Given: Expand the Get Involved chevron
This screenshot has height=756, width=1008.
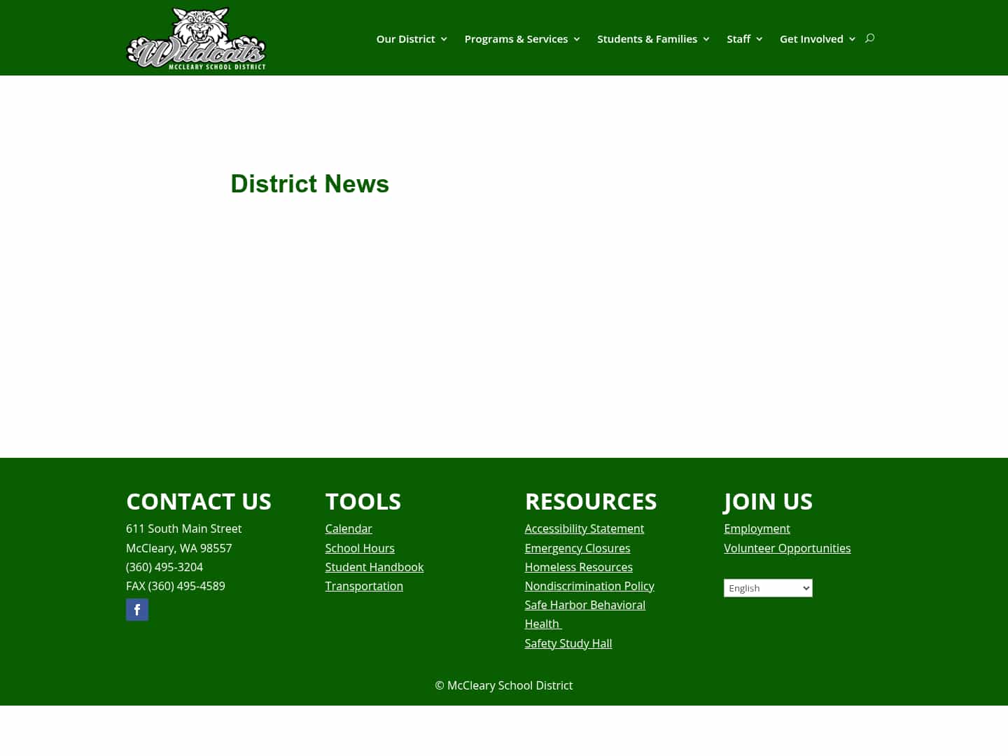Looking at the screenshot, I should coord(852,39).
